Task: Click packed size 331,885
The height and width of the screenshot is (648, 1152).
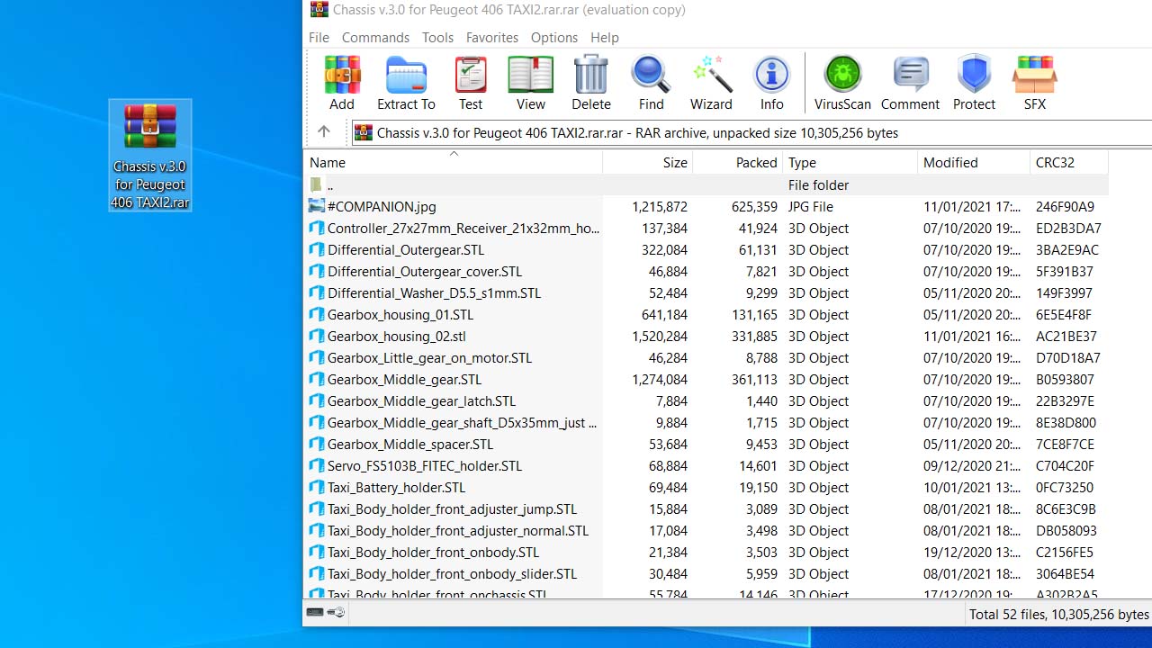Action: [754, 336]
